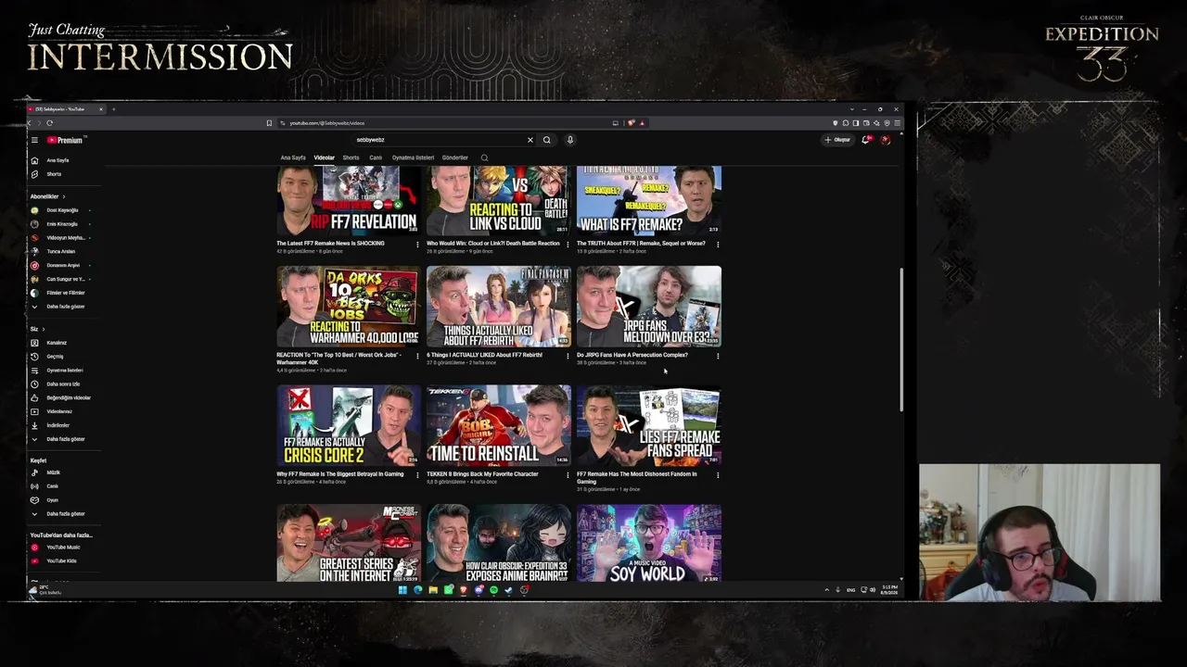Switch to the Canlı channel tab
The height and width of the screenshot is (667, 1187).
376,157
